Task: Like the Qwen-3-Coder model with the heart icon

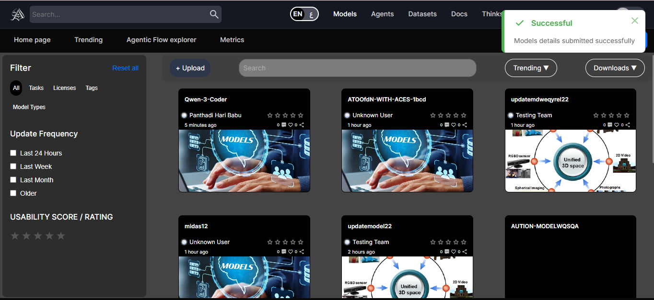Action: click(291, 125)
